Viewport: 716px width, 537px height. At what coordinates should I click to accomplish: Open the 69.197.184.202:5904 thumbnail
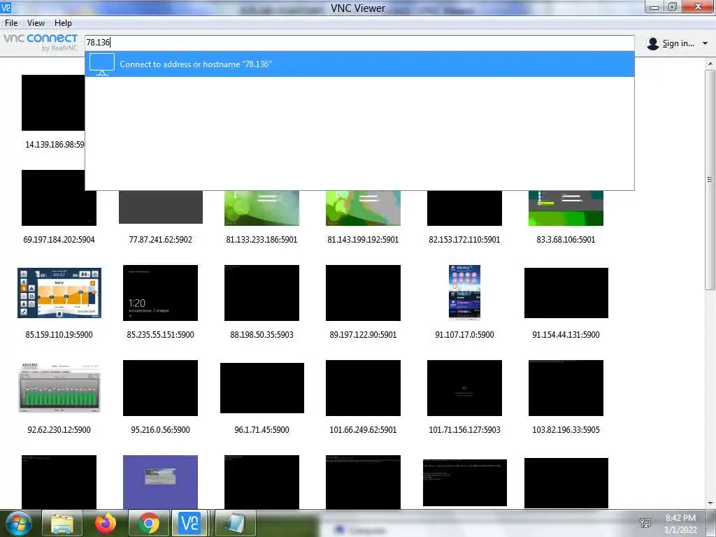tap(59, 198)
